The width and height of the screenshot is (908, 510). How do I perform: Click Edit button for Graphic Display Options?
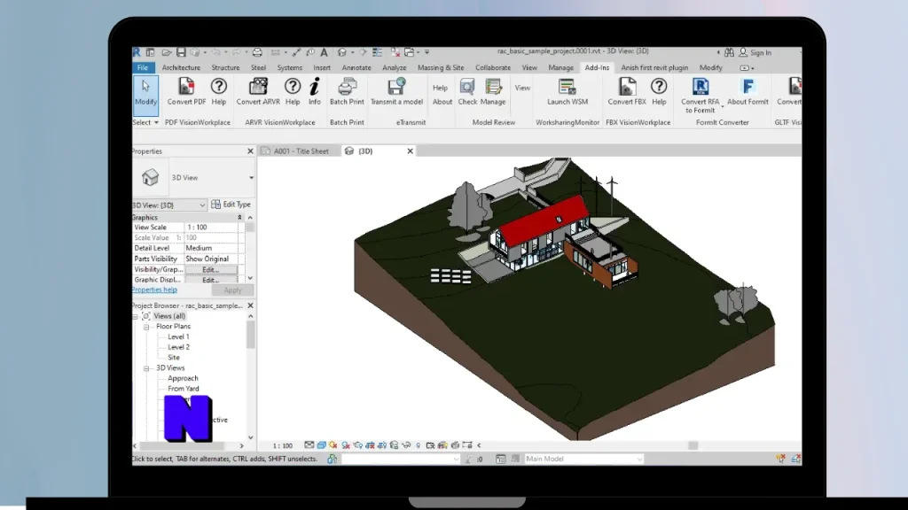coord(211,280)
